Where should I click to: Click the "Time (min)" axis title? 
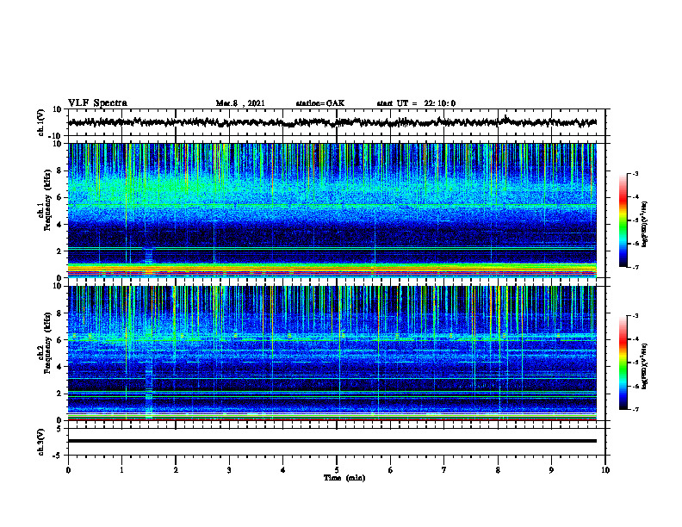click(x=344, y=478)
